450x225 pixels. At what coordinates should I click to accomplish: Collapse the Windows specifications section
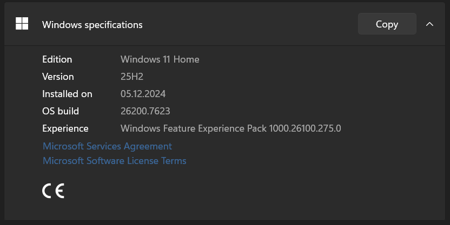pos(429,24)
